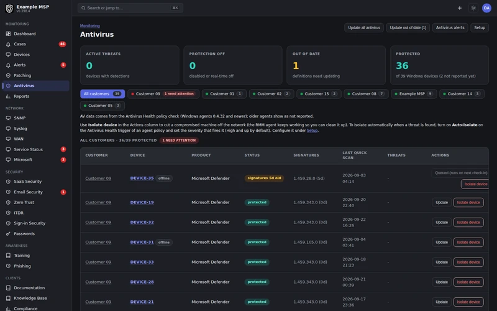This screenshot has width=497, height=311.
Task: Click the Phishing icon in sidebar
Action: coord(8,266)
